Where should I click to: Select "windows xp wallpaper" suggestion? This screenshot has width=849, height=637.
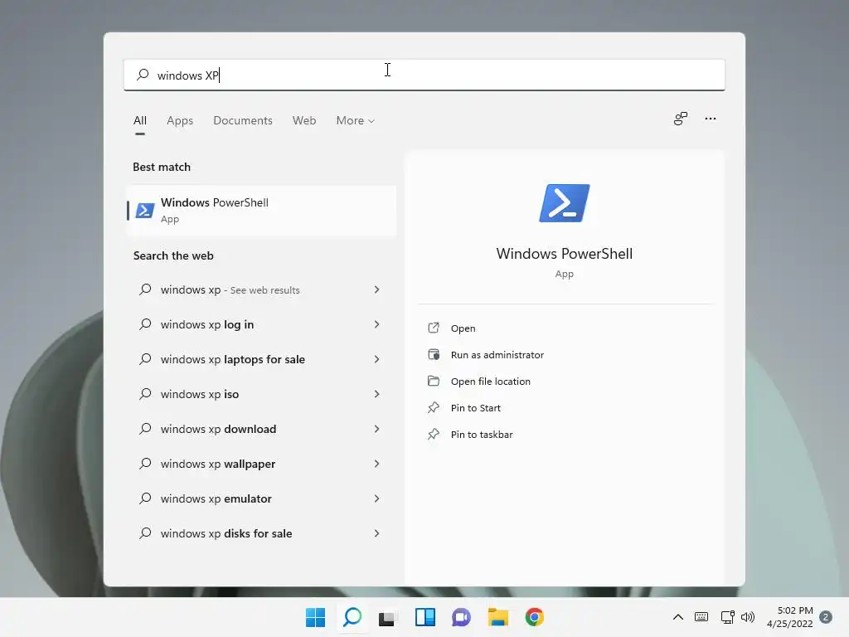[261, 464]
